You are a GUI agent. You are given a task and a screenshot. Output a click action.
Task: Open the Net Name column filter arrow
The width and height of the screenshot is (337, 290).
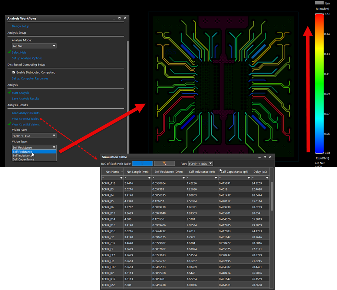tap(121, 178)
